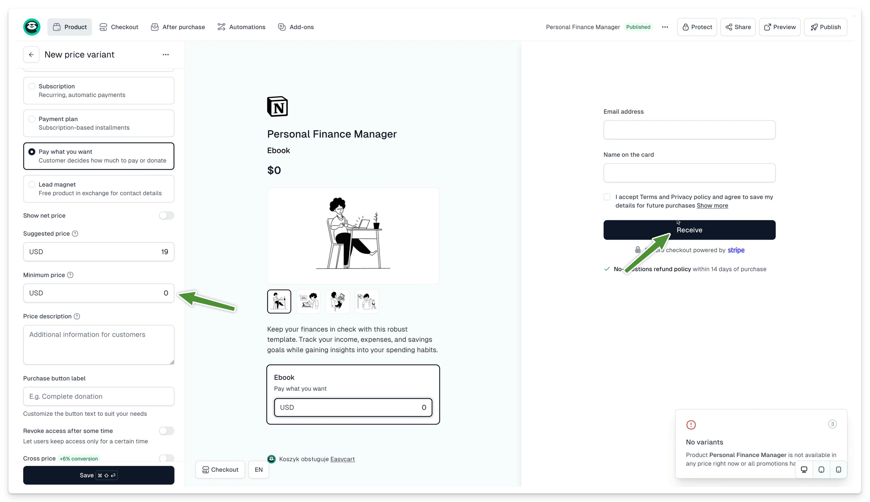Select the Subscription pricing option
The width and height of the screenshot is (870, 502).
point(99,91)
